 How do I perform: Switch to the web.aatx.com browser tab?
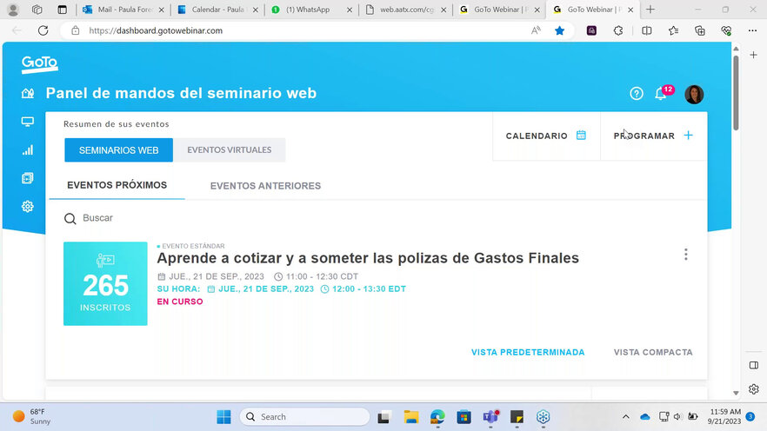click(405, 10)
